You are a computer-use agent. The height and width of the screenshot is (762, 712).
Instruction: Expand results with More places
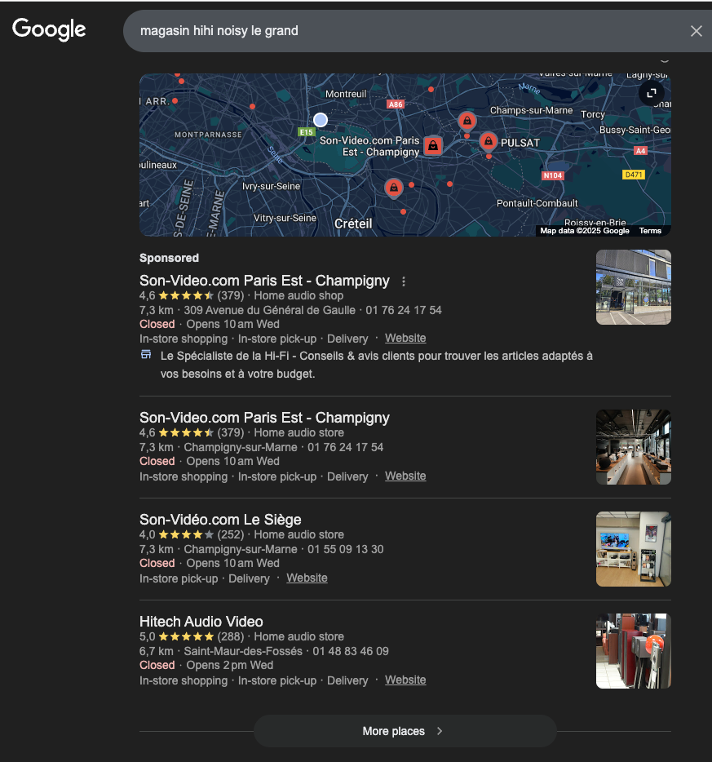pyautogui.click(x=405, y=731)
